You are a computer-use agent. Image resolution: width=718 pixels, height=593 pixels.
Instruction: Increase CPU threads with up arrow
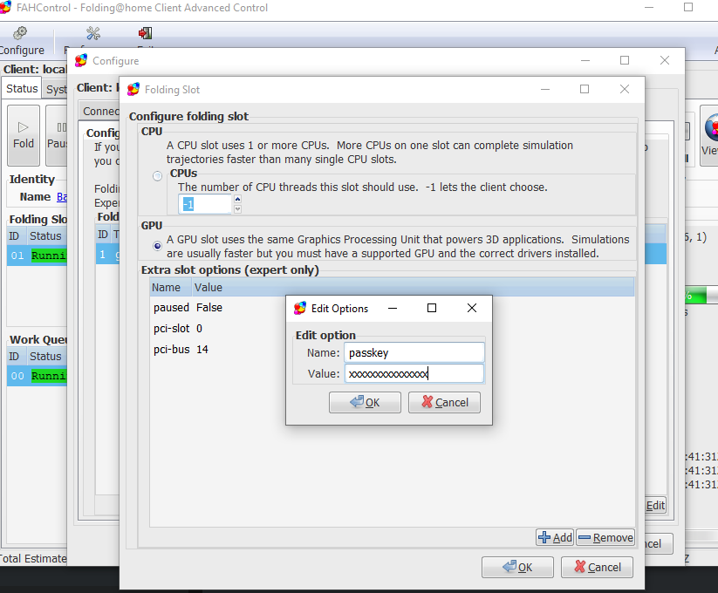[x=237, y=199]
